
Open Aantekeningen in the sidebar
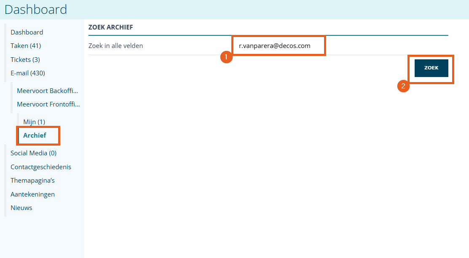(x=32, y=194)
